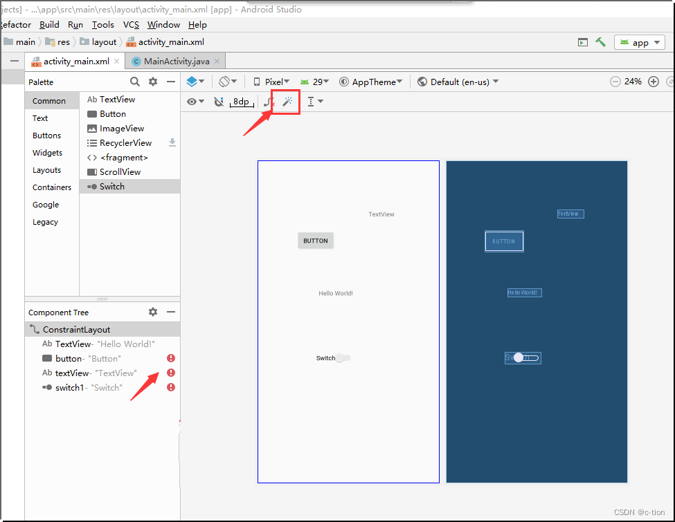
Task: Pick ImageView in the palette
Action: click(x=129, y=129)
